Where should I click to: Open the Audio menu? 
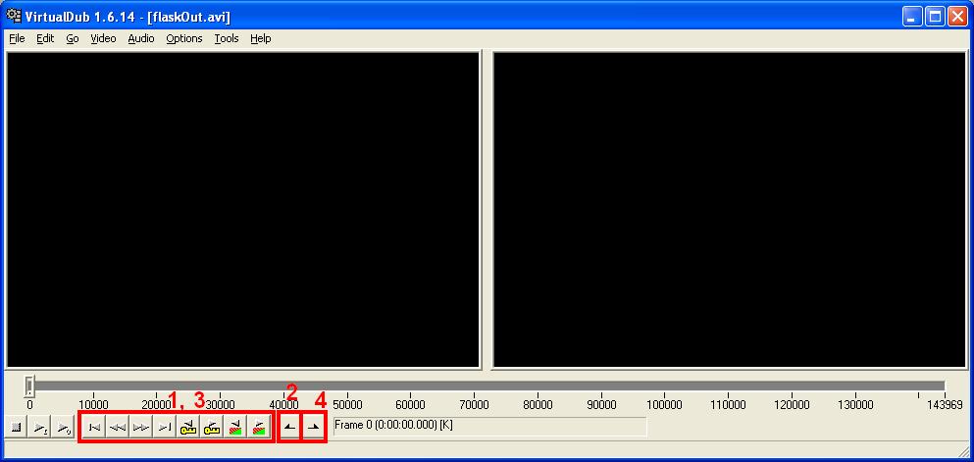[x=141, y=38]
